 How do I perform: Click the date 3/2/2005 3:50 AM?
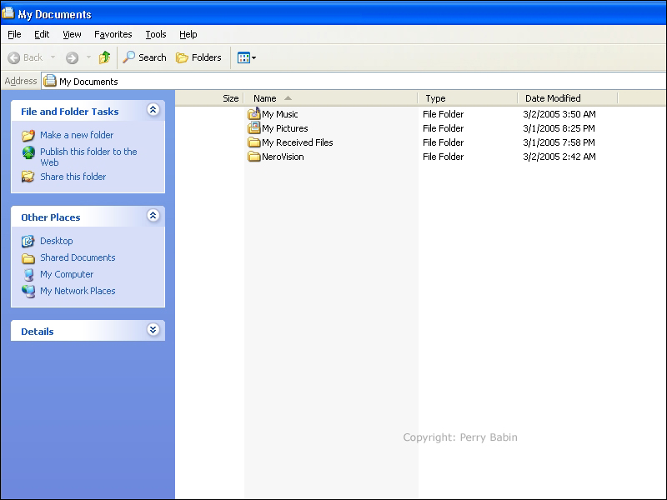559,114
